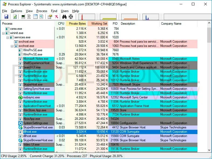Click 'Commit Charge: 31.20%' in status bar

(x=47, y=156)
